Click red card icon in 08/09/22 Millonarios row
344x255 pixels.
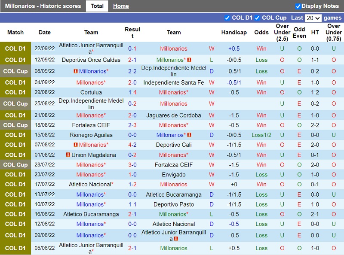pos(75,71)
